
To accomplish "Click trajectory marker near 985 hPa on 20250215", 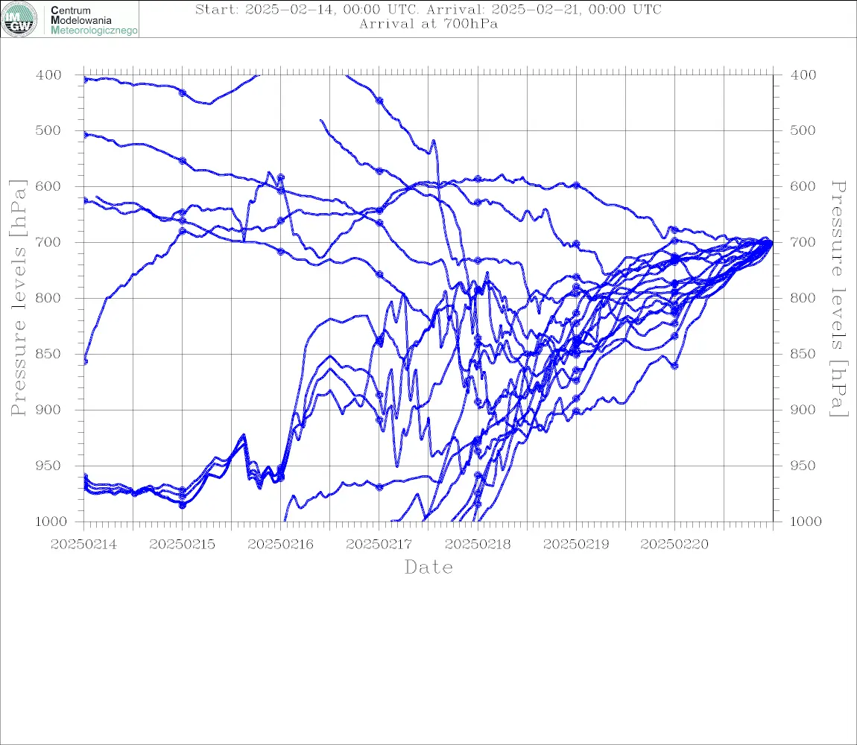I will 183,506.
